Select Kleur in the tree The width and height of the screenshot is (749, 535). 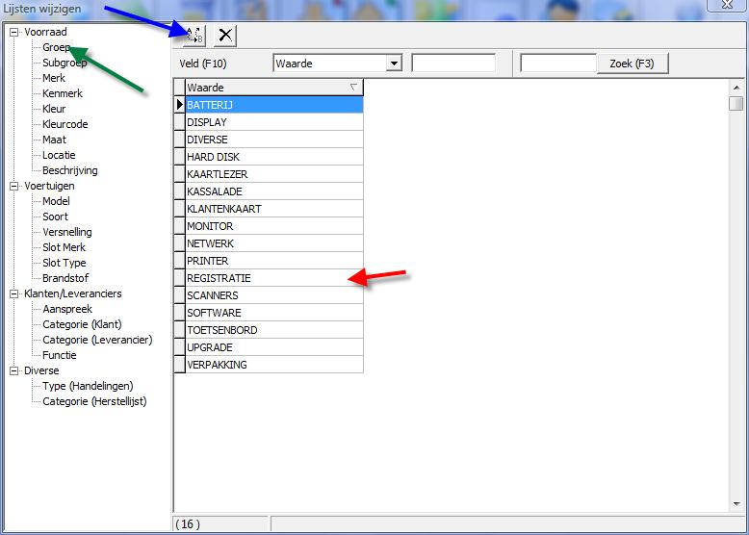point(54,109)
